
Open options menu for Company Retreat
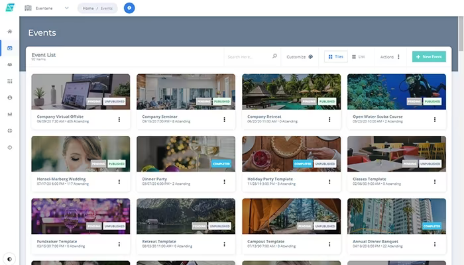(x=329, y=119)
